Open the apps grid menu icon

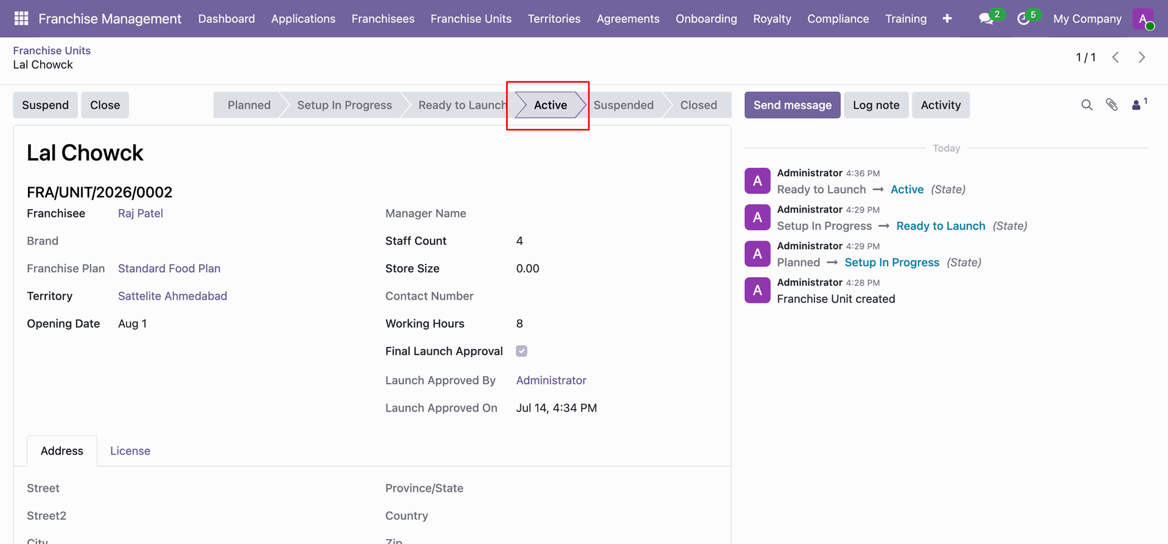pos(21,19)
